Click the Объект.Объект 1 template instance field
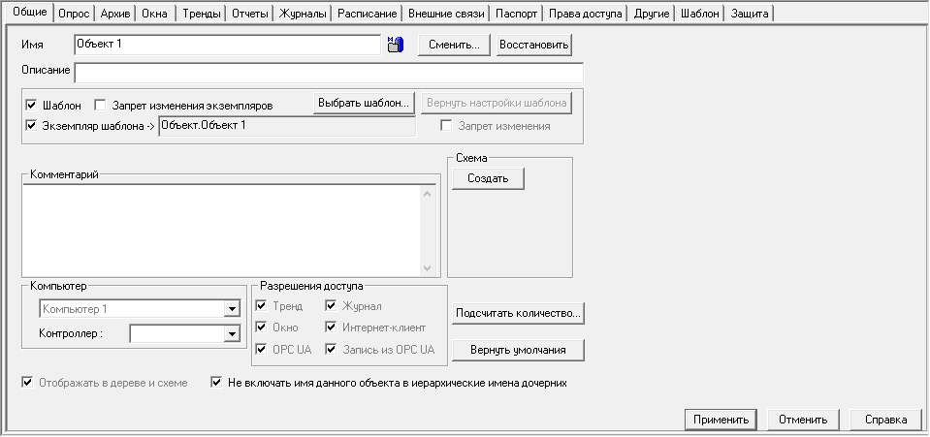This screenshot has height=437, width=930. 287,126
